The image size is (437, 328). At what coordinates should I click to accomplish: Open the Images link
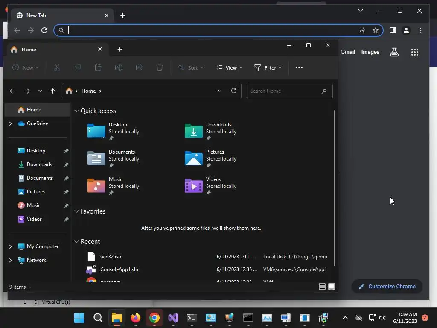click(x=370, y=52)
